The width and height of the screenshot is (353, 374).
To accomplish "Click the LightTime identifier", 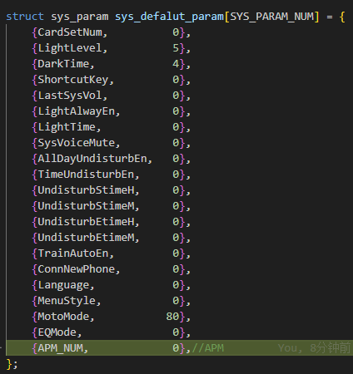I will [x=67, y=127].
